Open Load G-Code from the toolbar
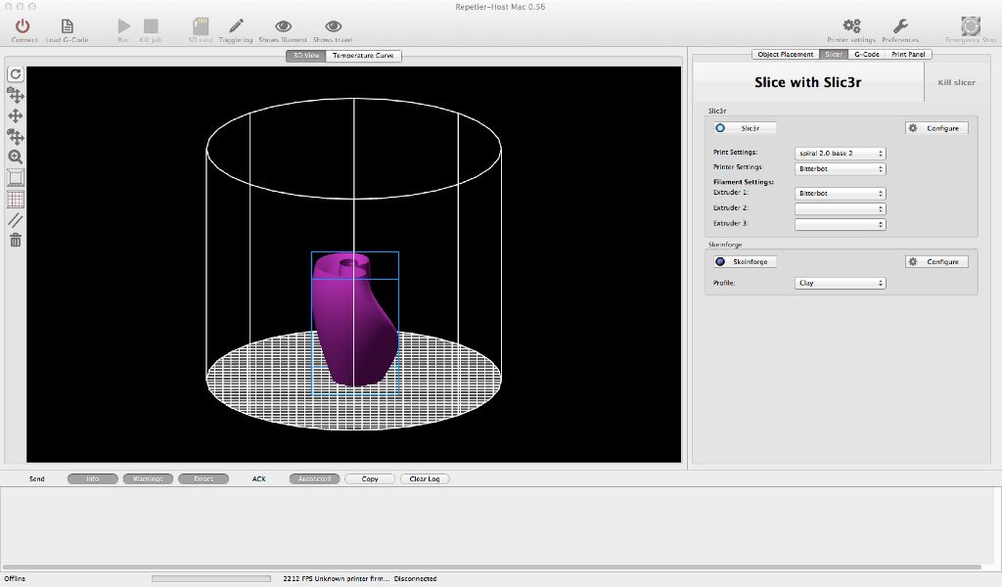 (67, 26)
